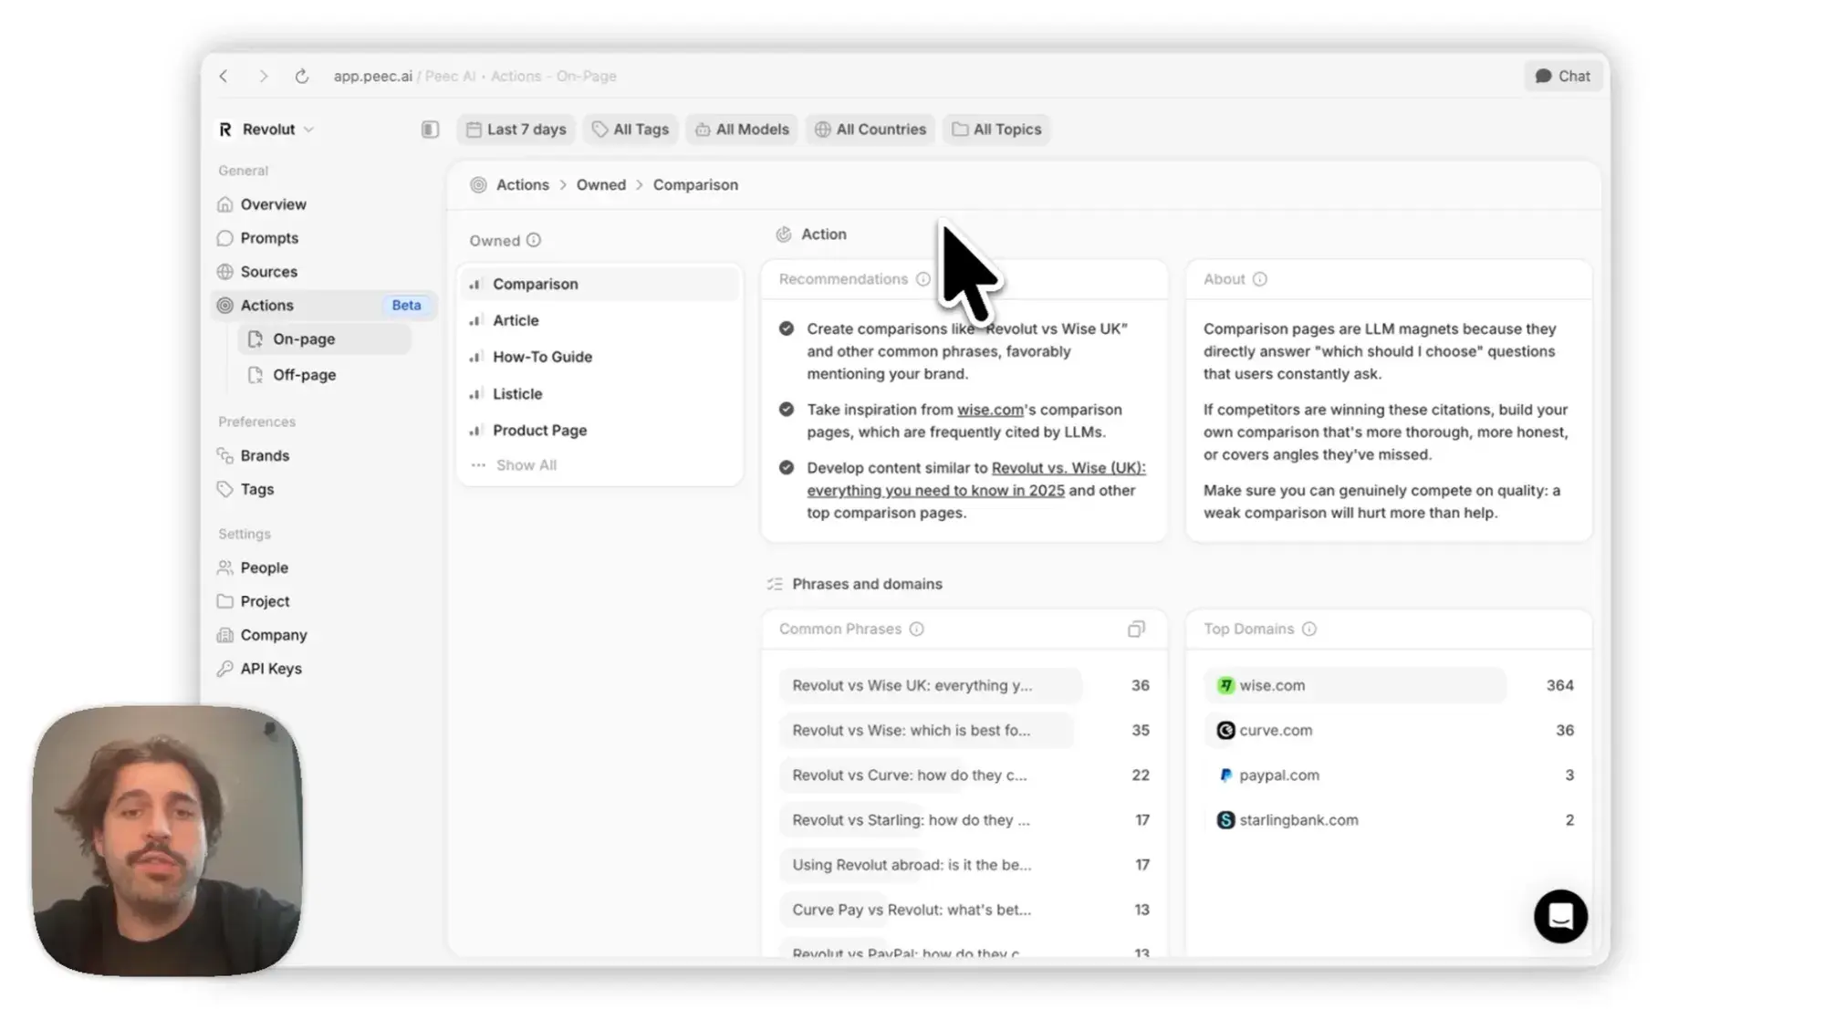Open the Revolut project switcher
1824x1020 pixels.
click(x=266, y=130)
